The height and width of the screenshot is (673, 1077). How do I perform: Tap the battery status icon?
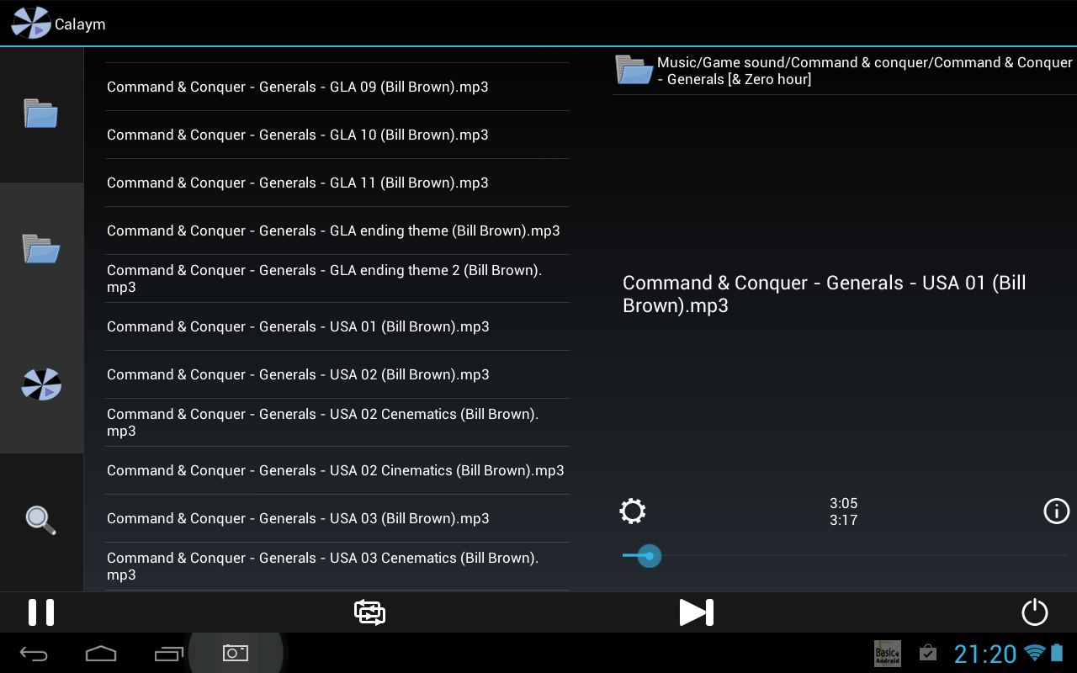coord(1057,653)
